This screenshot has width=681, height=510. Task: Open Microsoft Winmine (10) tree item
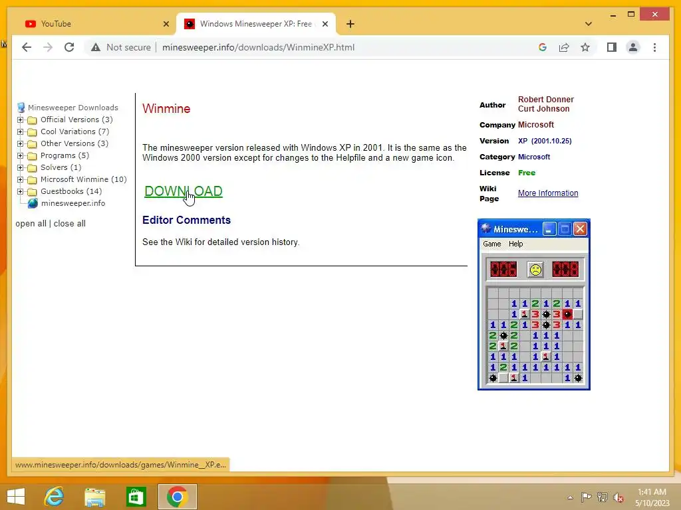(83, 179)
